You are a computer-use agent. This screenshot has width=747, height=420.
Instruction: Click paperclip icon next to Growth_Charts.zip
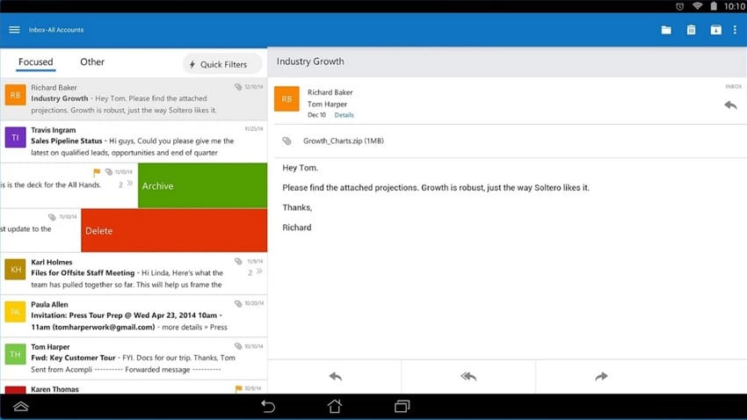[286, 141]
